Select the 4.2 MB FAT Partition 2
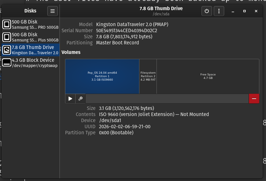Image resolution: width=266 pixels, height=181 pixels. [x=148, y=76]
